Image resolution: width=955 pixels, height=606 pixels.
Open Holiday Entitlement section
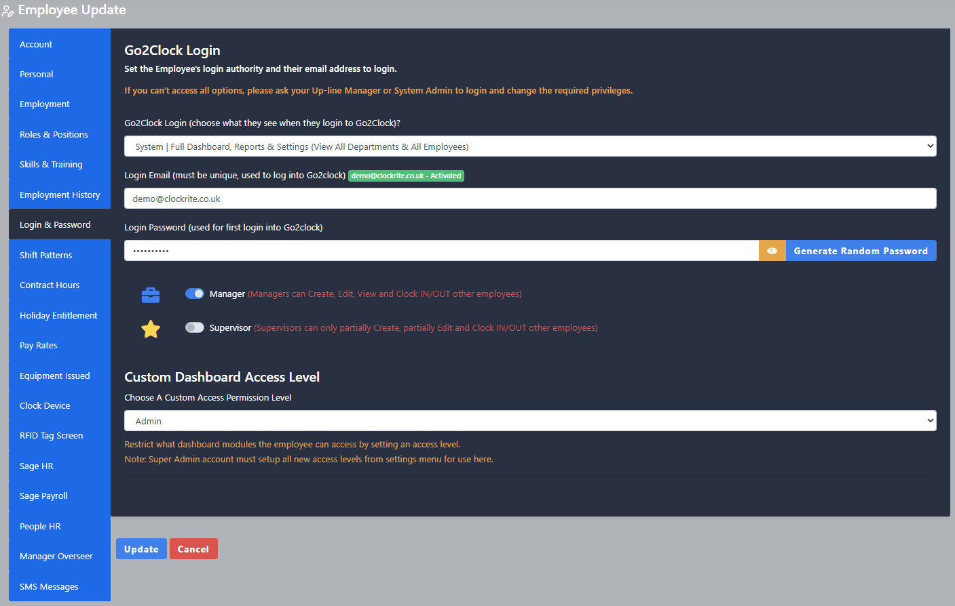click(x=60, y=315)
